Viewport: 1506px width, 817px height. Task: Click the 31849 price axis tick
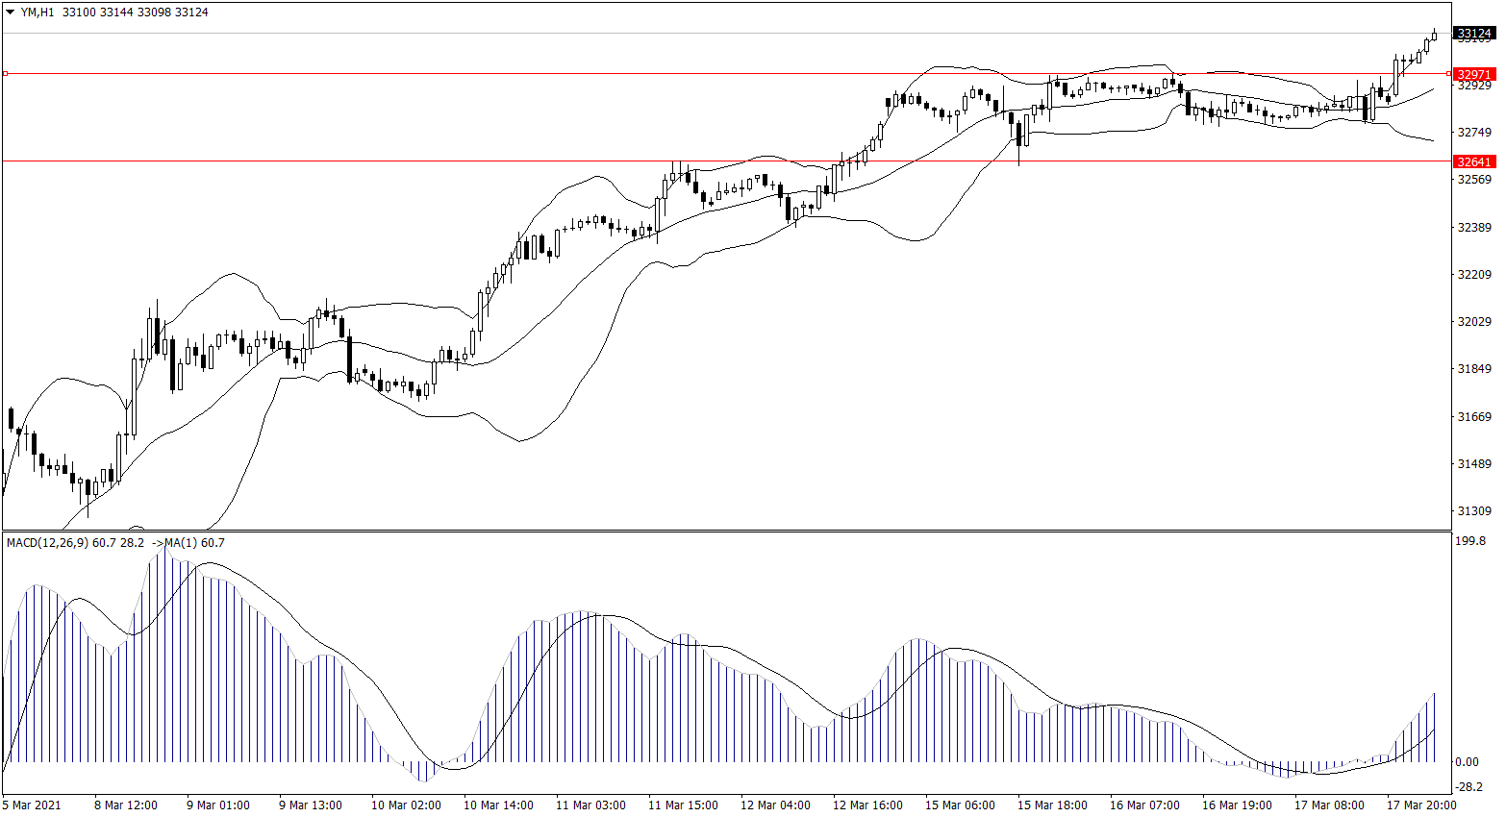1474,369
